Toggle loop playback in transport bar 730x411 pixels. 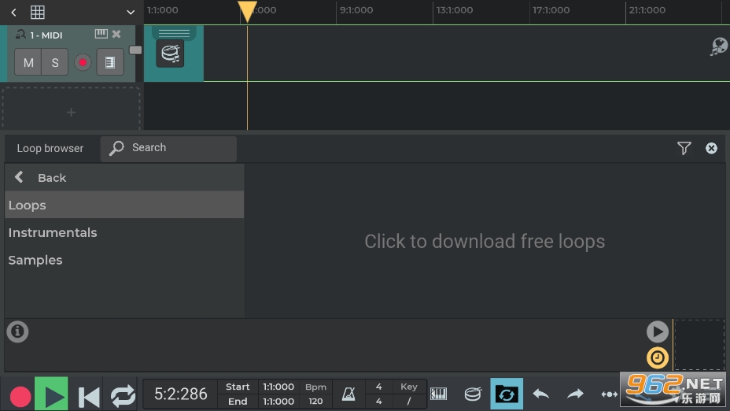coord(123,395)
